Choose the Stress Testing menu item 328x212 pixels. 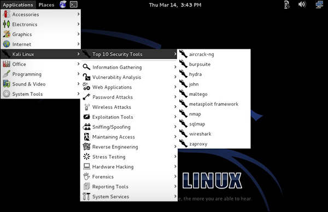(129, 157)
